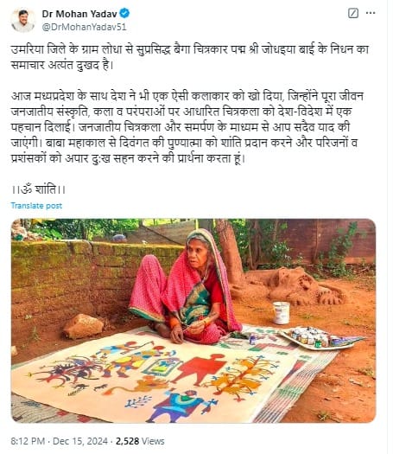Image resolution: width=393 pixels, height=454 pixels.
Task: Click the tray of paint bottles in photo
Action: [x=320, y=338]
